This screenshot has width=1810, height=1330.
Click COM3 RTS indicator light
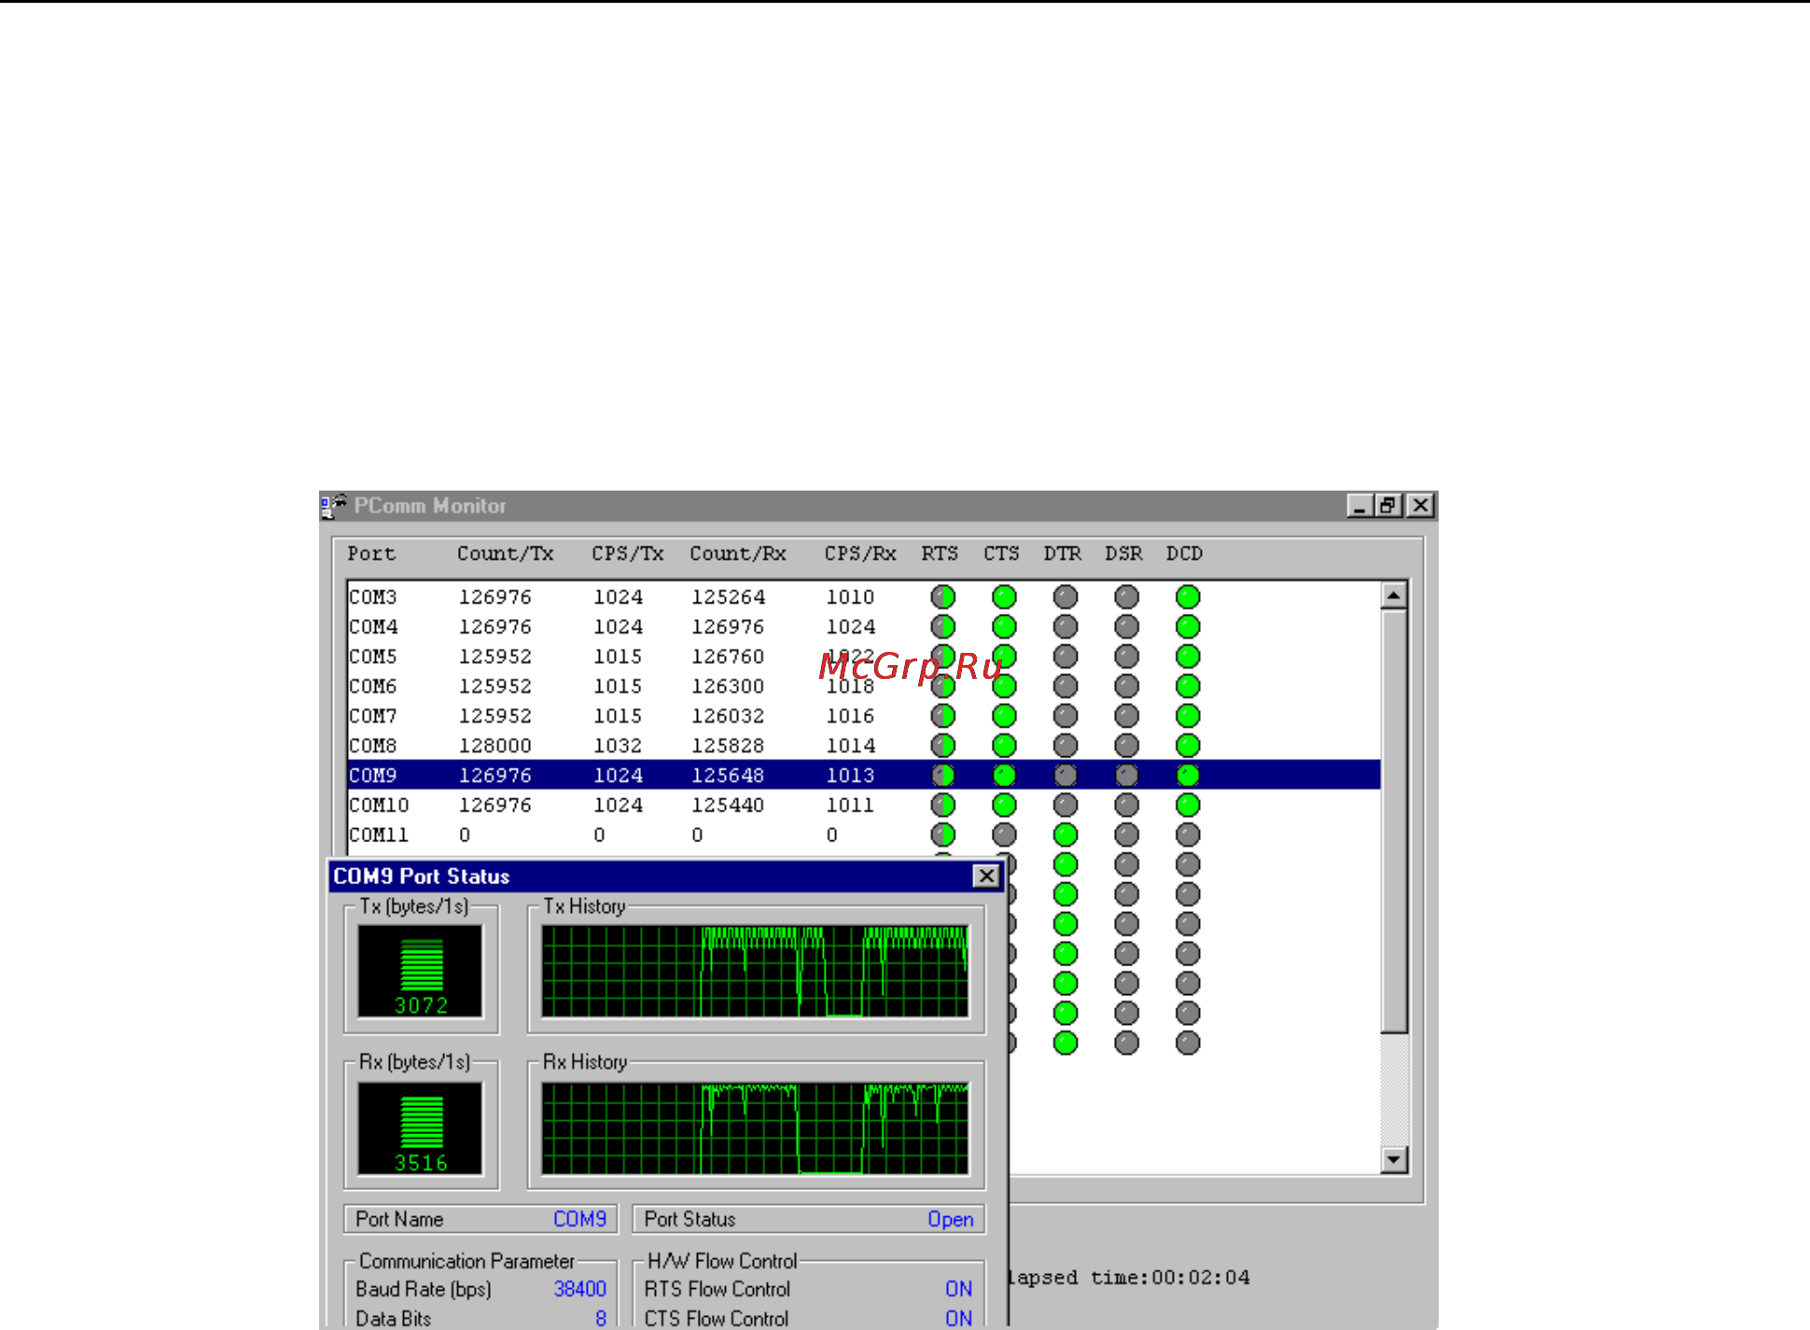coord(943,597)
